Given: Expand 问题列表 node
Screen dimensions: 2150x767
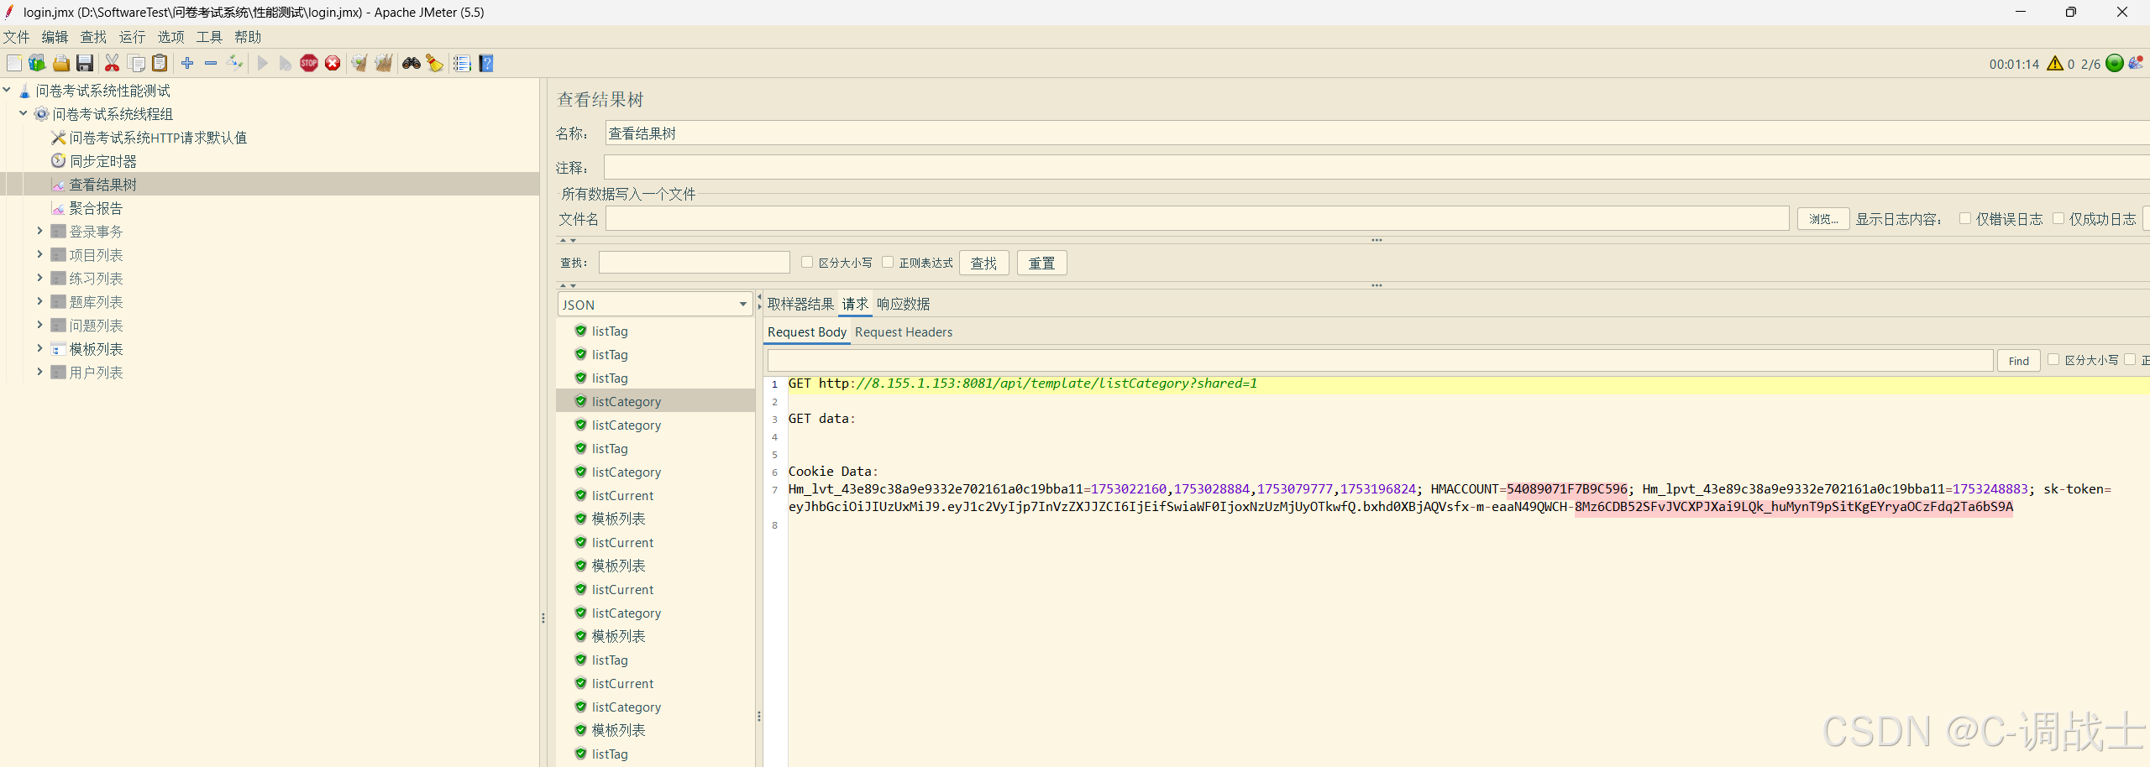Looking at the screenshot, I should (39, 325).
